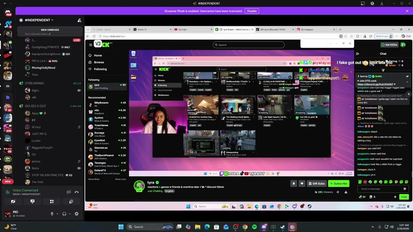Go to Browse in Kick sidebar
The width and height of the screenshot is (413, 232).
coord(99,62)
